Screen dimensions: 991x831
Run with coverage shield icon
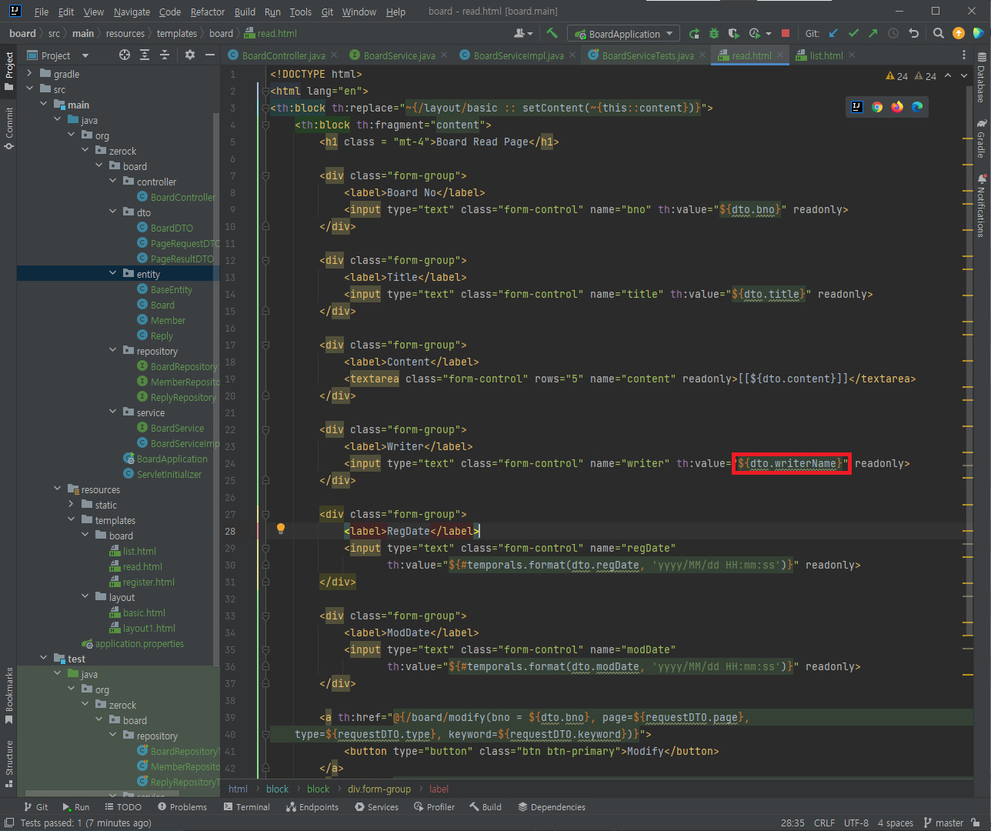click(733, 33)
